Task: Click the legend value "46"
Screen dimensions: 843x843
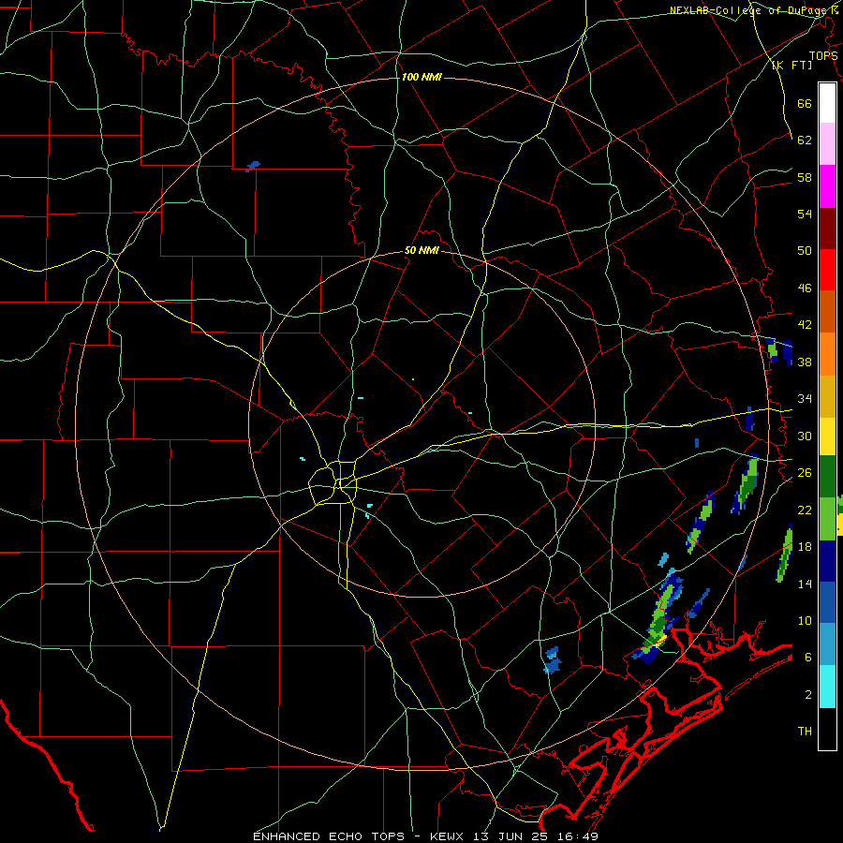Action: click(805, 288)
